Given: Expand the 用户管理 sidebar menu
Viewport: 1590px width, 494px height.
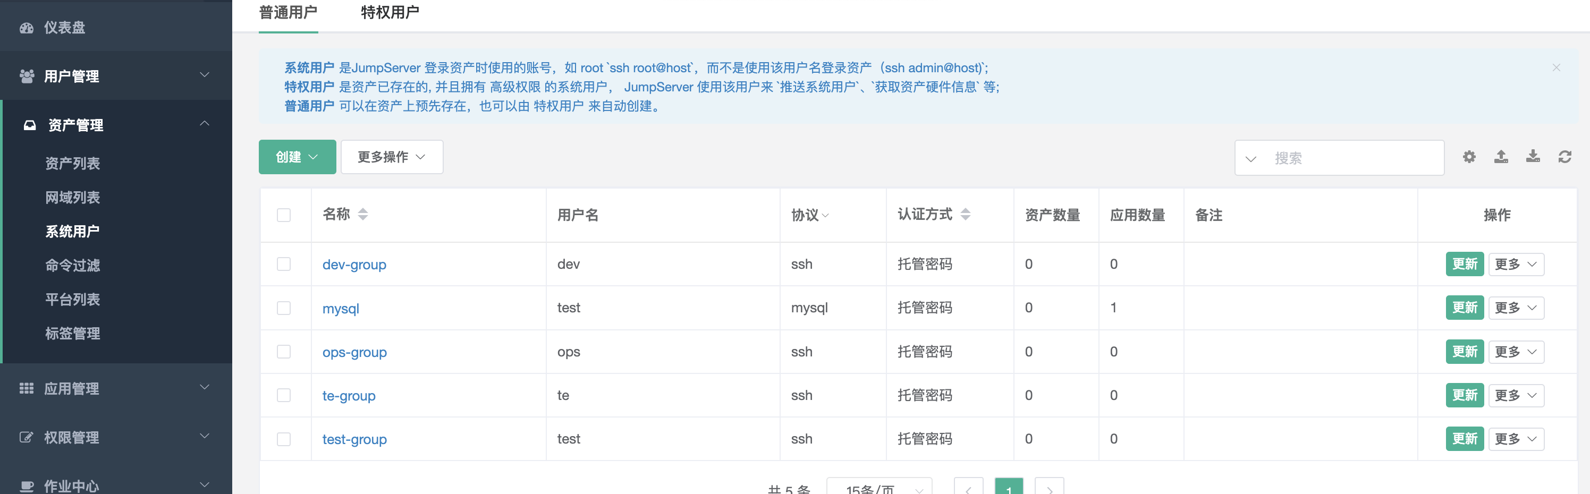Looking at the screenshot, I should (x=116, y=76).
